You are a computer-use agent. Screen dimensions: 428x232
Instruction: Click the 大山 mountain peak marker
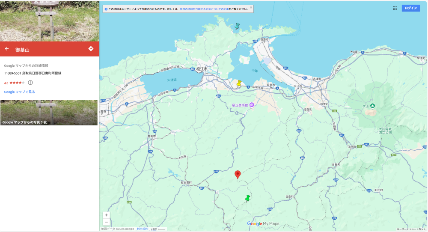372,106
